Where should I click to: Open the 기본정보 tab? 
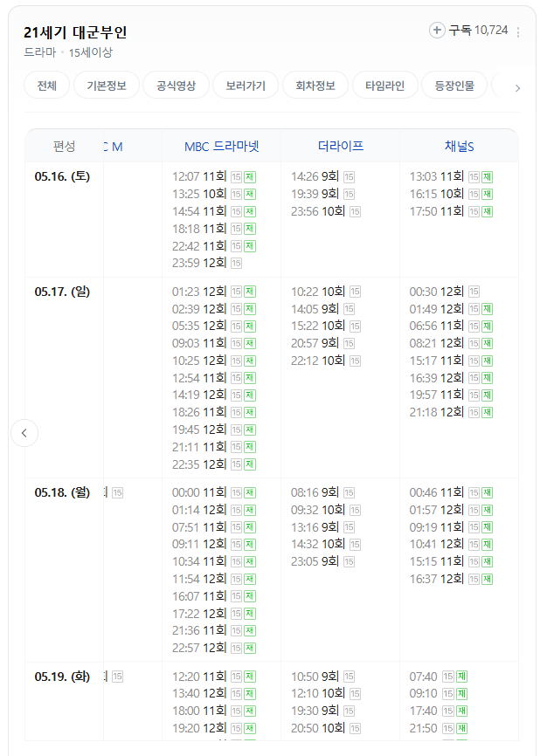click(x=107, y=86)
